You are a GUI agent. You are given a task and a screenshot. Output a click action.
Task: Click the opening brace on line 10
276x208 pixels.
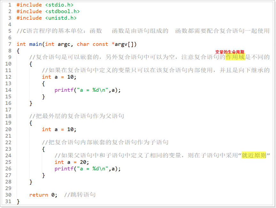[31, 64]
